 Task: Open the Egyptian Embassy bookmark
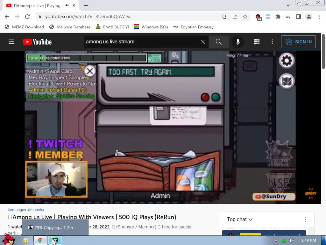pos(193,27)
